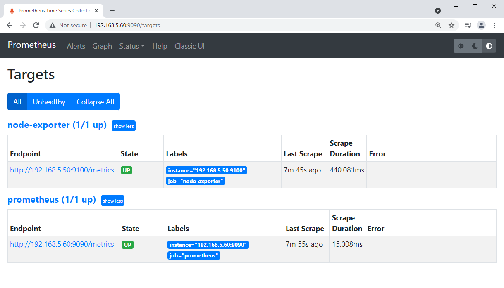Click label instance="192.168.5.50:9100"
Viewport: 504px width, 288px height.
(x=206, y=170)
